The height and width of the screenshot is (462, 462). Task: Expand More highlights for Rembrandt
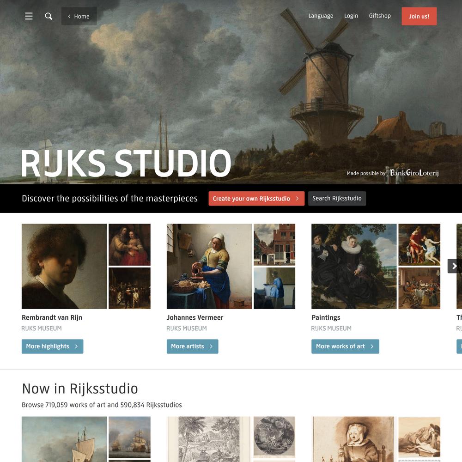pos(53,346)
